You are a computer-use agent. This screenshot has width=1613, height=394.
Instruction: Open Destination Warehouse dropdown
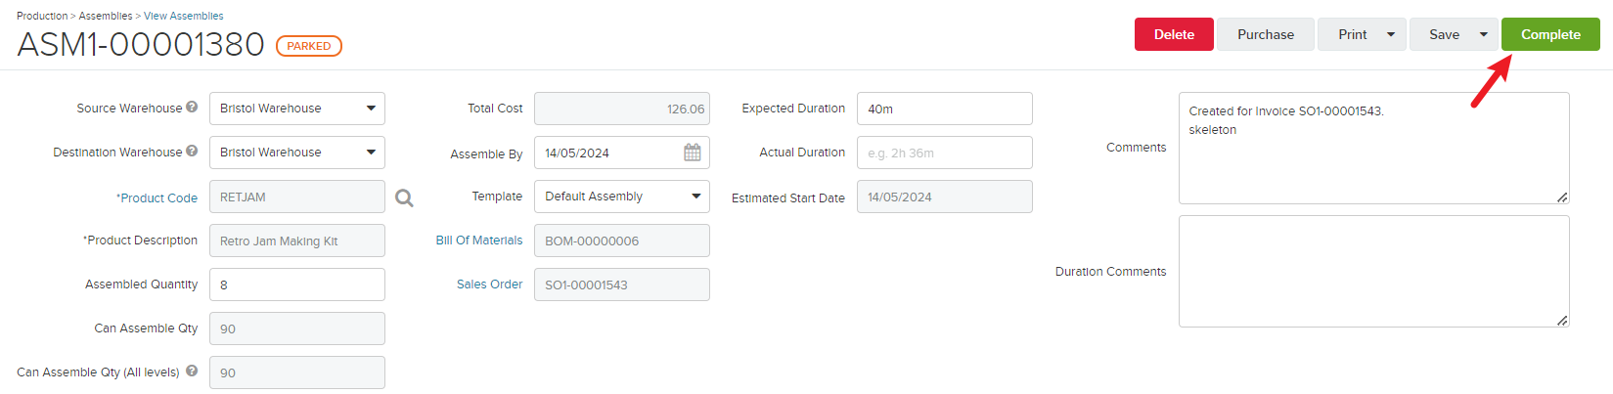click(x=371, y=153)
